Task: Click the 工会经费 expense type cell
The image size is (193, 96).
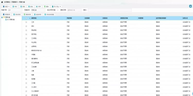Action: click(x=34, y=67)
